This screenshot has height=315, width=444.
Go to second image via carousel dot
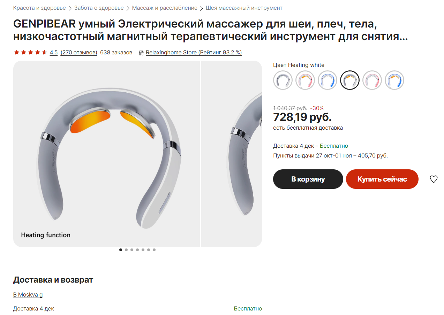[126, 250]
